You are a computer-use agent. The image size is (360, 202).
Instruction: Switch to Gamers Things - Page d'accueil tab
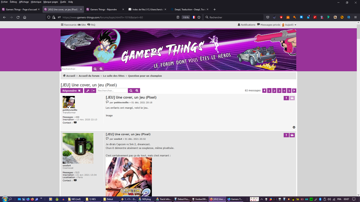21,9
